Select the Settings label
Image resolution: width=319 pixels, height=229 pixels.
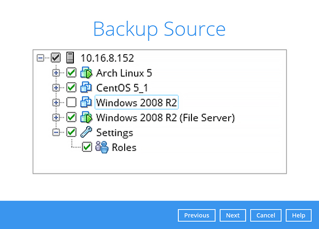[x=114, y=133]
